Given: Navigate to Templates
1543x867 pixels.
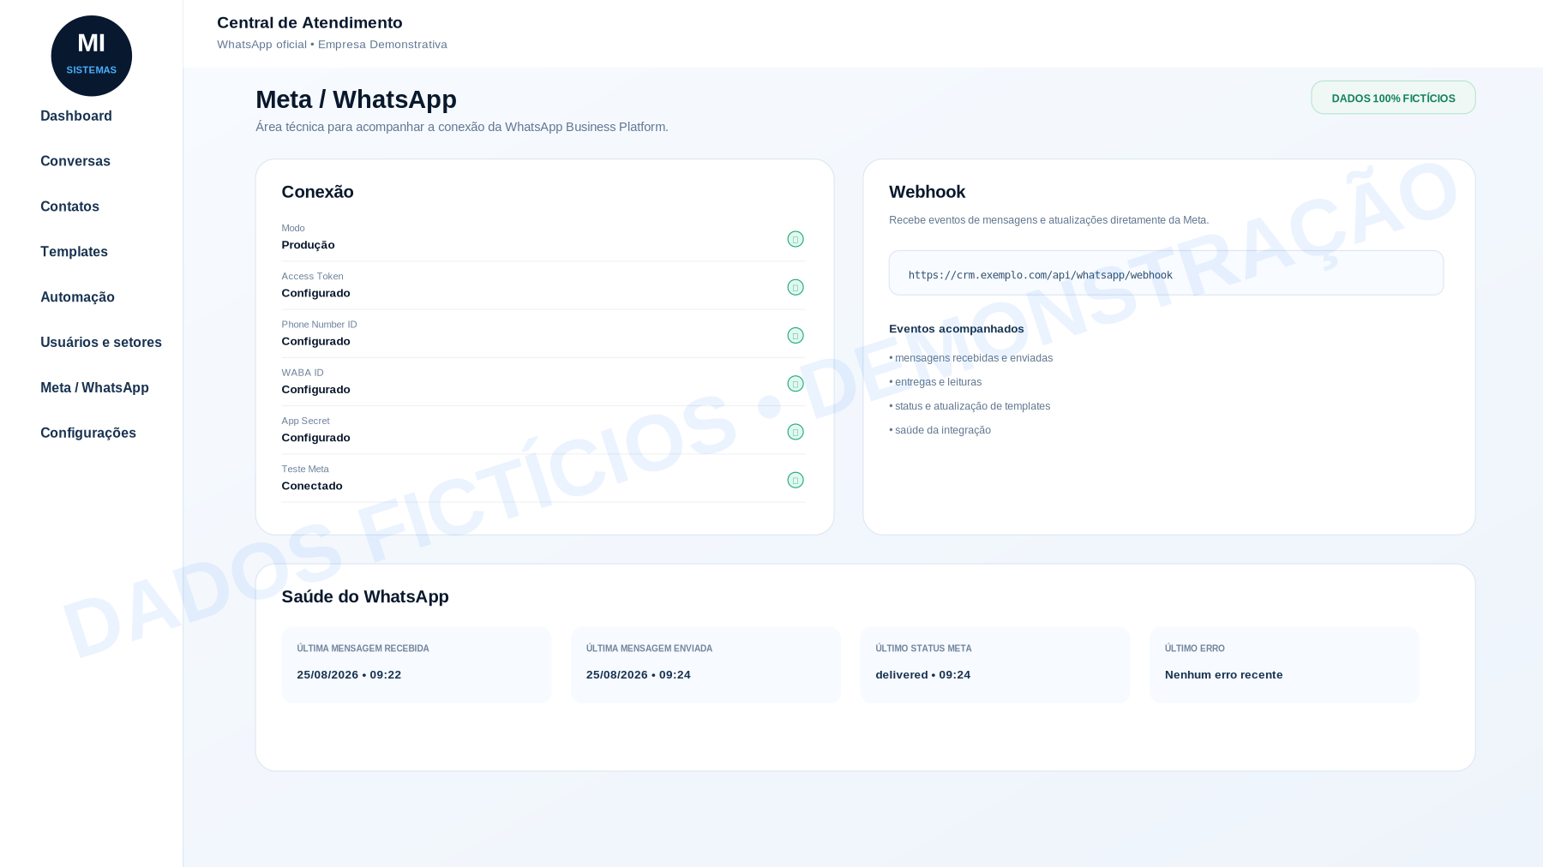Looking at the screenshot, I should click(x=74, y=252).
